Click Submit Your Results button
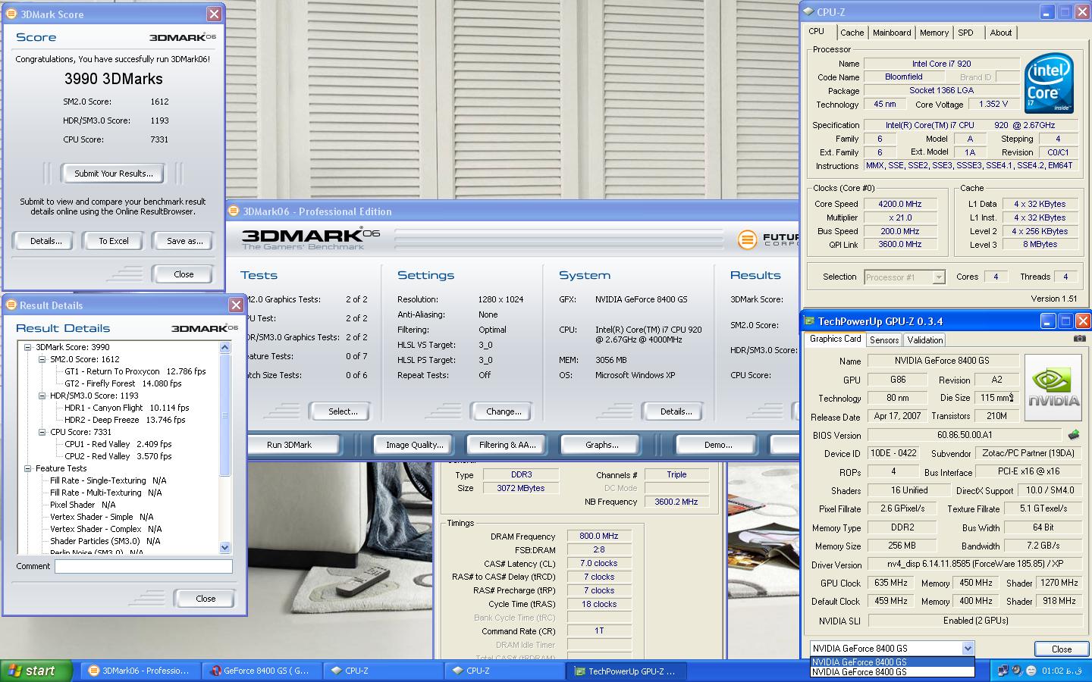This screenshot has width=1092, height=682. tap(114, 174)
